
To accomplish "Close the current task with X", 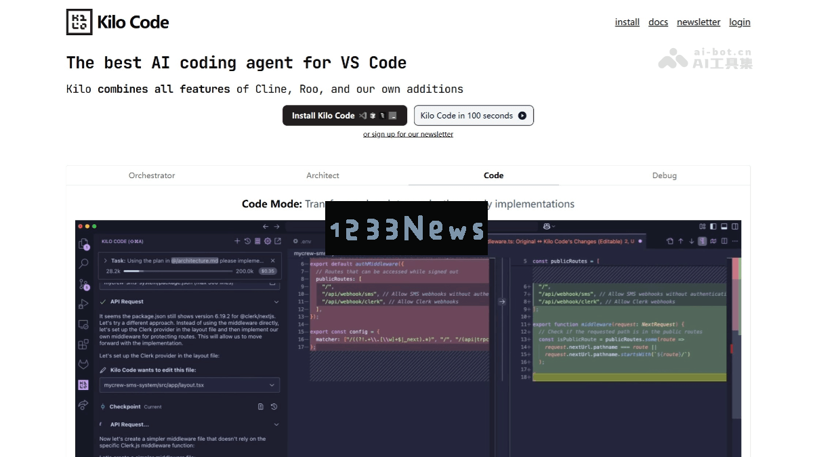I will point(273,261).
